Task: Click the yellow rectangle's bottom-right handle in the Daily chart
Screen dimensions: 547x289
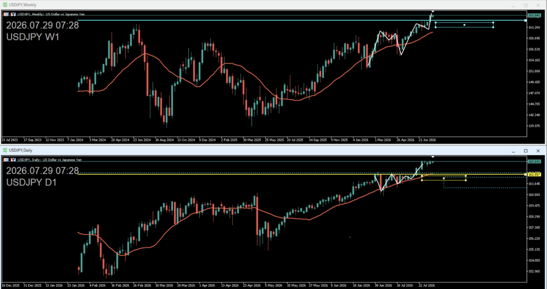Action: click(x=466, y=180)
